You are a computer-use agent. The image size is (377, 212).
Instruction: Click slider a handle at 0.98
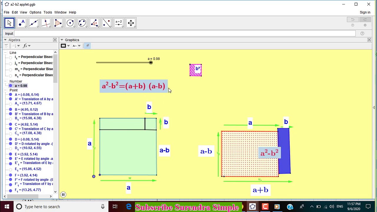[151, 62]
